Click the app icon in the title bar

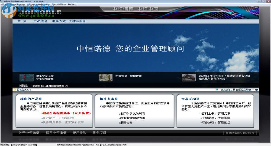2,1
